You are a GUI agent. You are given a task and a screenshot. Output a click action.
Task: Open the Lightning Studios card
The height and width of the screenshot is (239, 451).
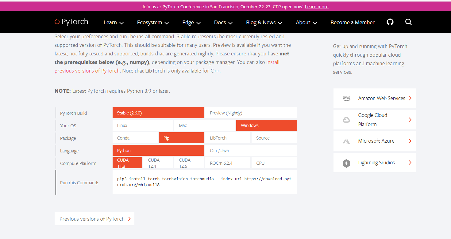pyautogui.click(x=375, y=162)
